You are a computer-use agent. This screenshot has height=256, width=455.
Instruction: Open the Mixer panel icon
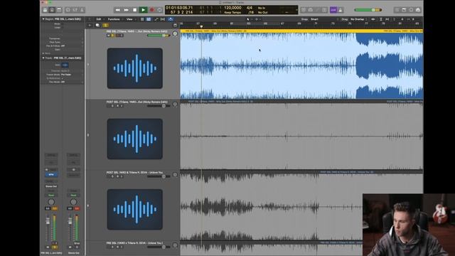point(75,10)
